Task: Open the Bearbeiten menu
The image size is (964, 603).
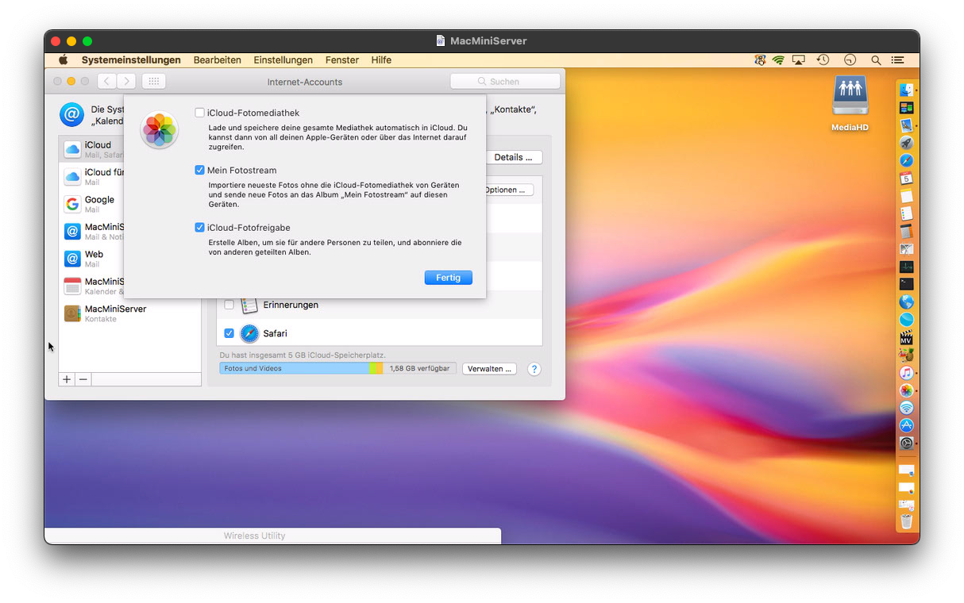Action: coord(217,60)
